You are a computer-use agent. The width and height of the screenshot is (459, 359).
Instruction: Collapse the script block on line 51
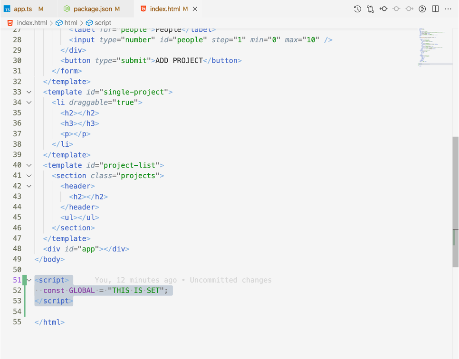29,280
